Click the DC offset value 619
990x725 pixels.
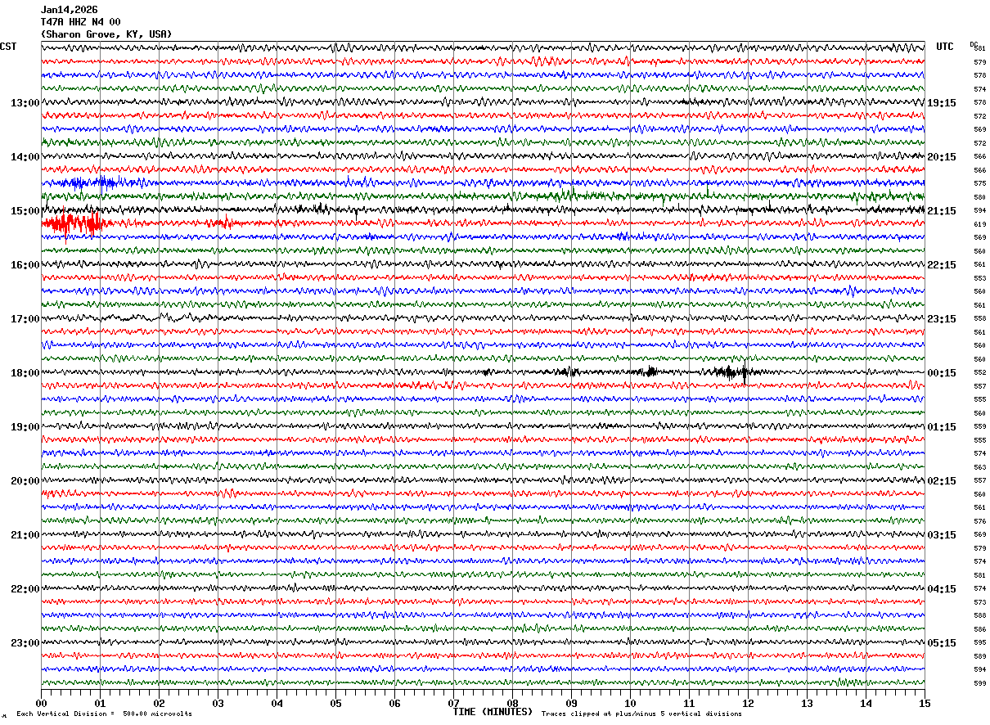[979, 224]
